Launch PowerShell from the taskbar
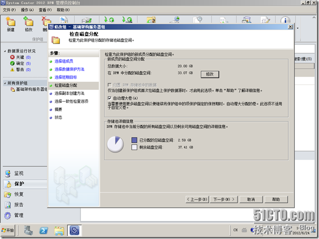Image resolution: width=319 pixels, height=239 pixels. pyautogui.click(x=44, y=231)
